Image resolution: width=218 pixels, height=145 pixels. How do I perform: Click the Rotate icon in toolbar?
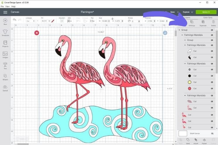pyautogui.click(x=129, y=21)
